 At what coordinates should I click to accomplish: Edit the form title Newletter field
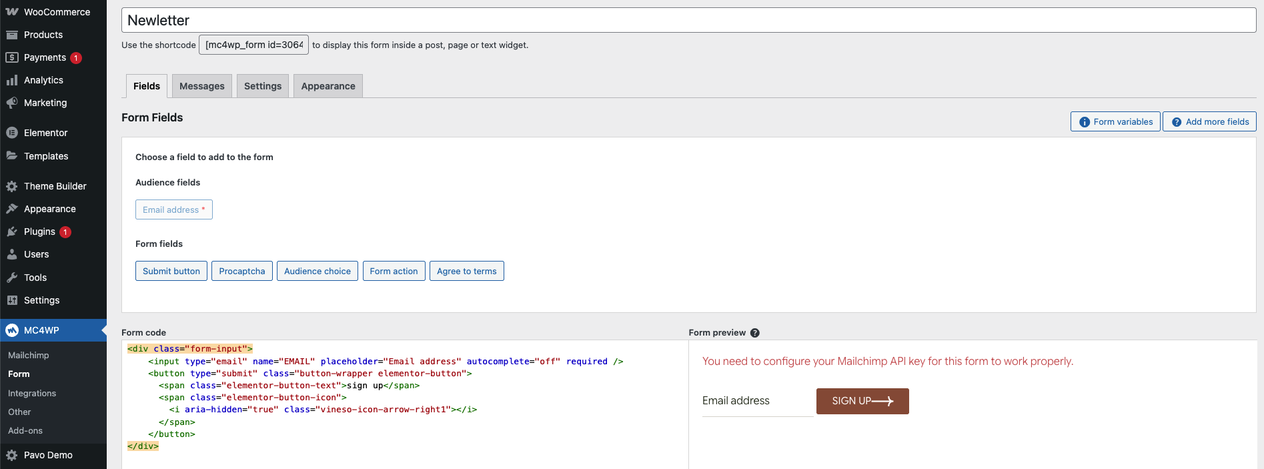tap(688, 21)
